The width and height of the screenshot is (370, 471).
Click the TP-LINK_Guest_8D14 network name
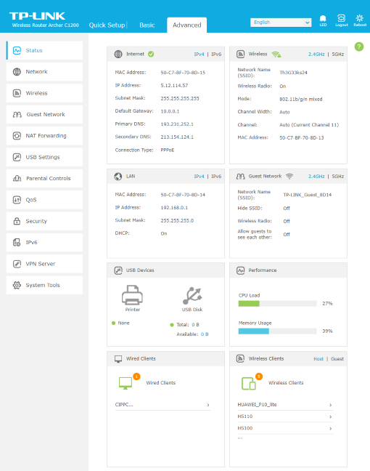[x=308, y=195]
